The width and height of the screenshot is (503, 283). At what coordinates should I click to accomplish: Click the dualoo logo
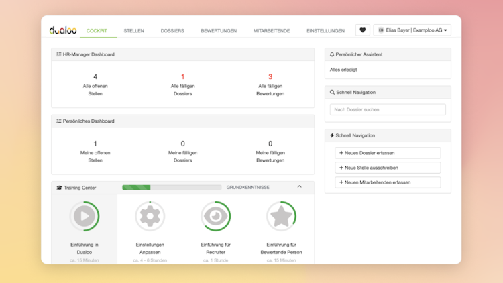[x=63, y=30]
